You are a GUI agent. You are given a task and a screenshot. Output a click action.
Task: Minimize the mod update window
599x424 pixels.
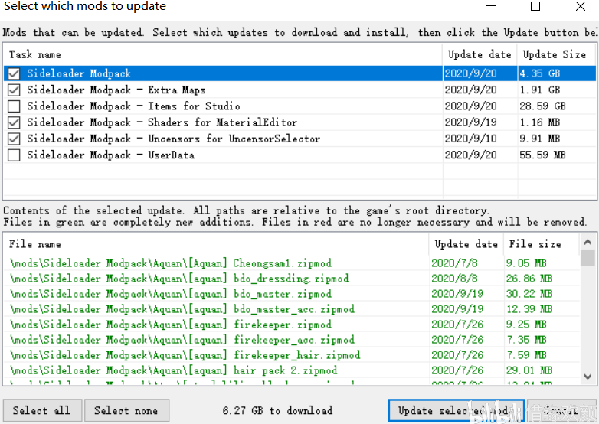pyautogui.click(x=491, y=6)
